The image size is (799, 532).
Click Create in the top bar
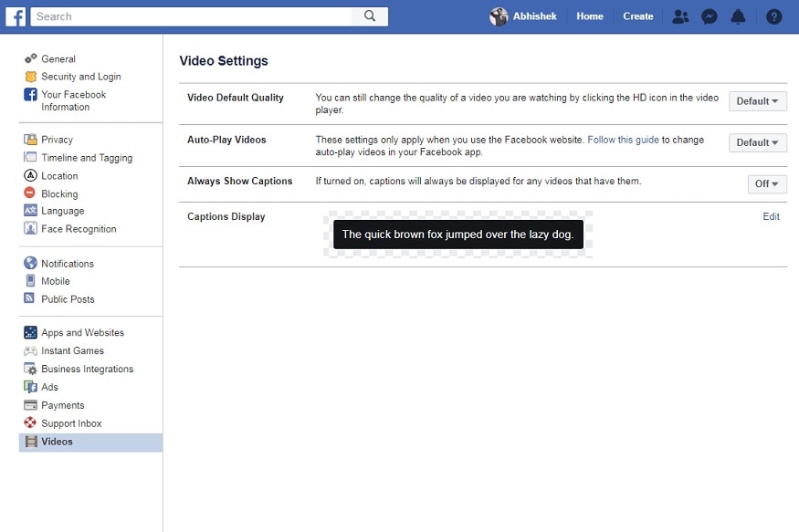coord(638,16)
